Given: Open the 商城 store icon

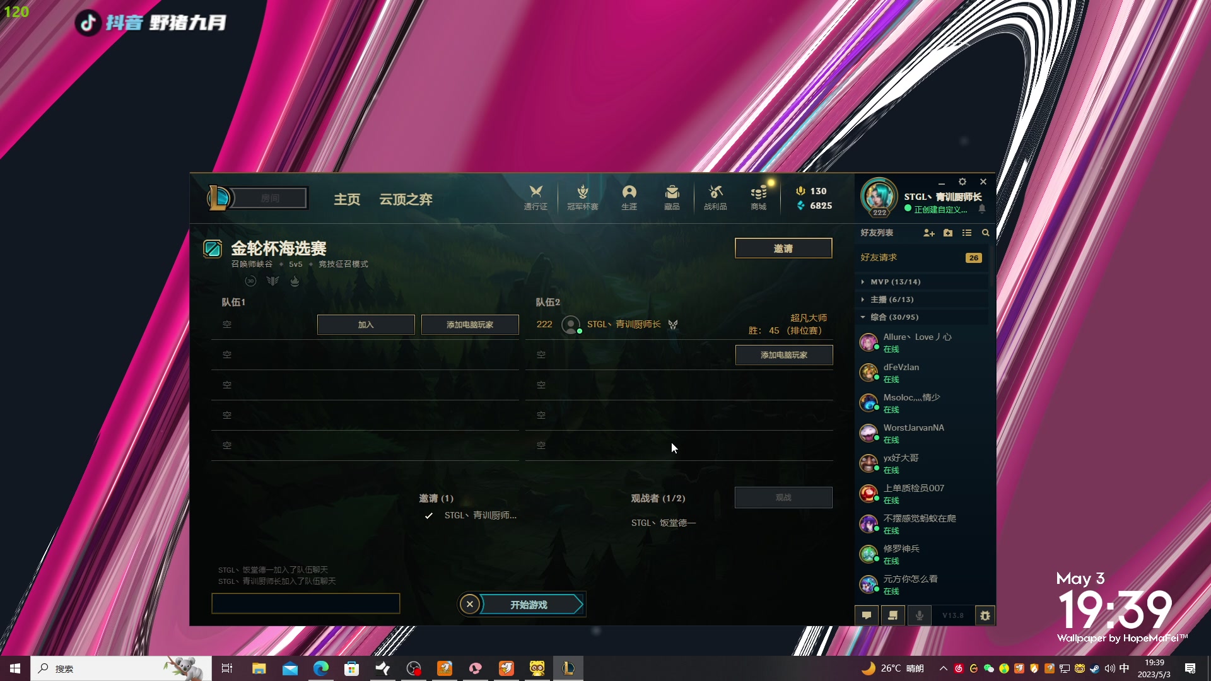Looking at the screenshot, I should click(758, 197).
